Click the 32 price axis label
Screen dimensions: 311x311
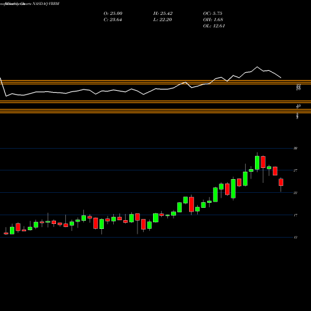point(295,148)
